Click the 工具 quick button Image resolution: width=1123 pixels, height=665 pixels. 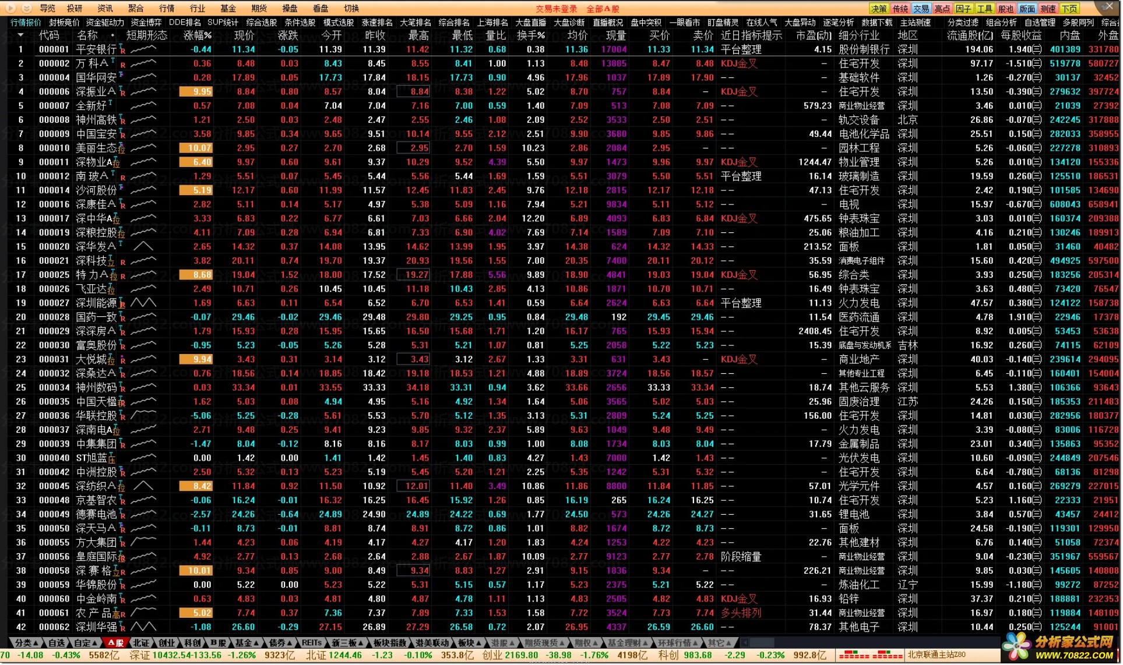click(985, 8)
